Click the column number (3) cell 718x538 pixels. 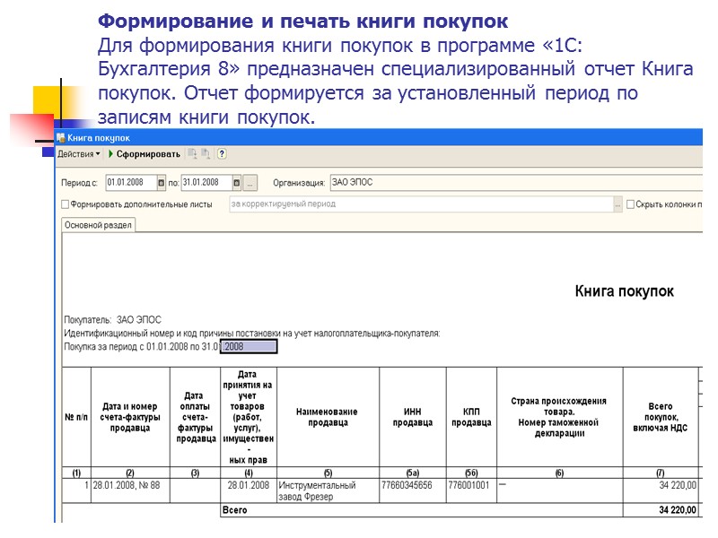point(195,473)
